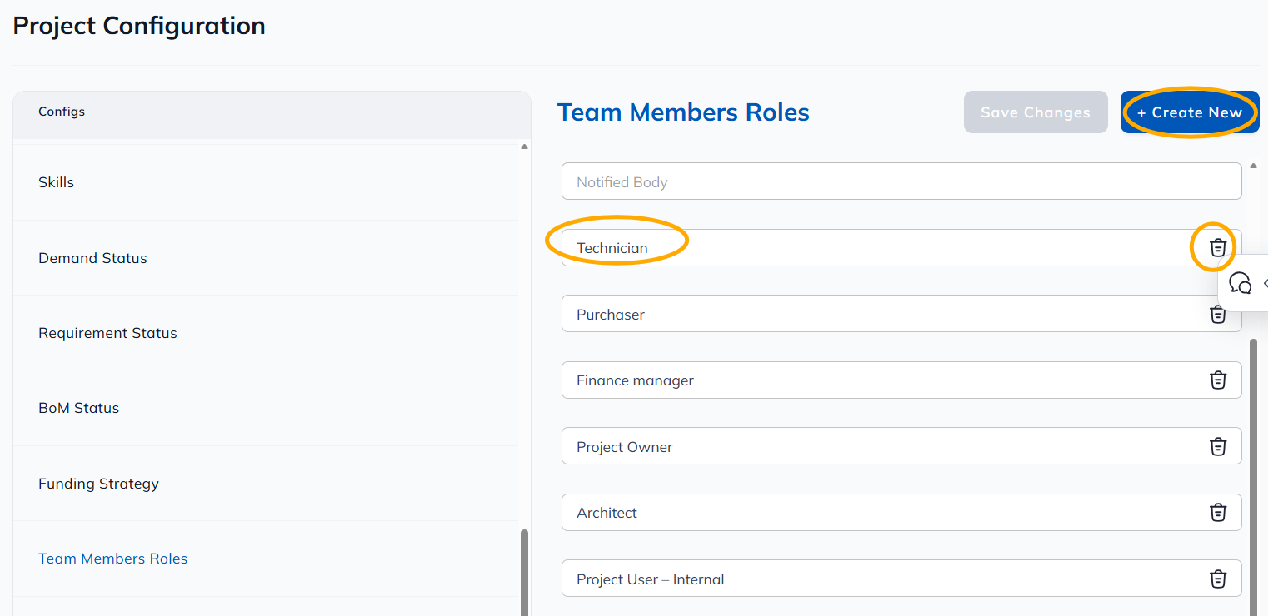The height and width of the screenshot is (616, 1268).
Task: Select Requirement Status in configs list
Action: coord(266,333)
